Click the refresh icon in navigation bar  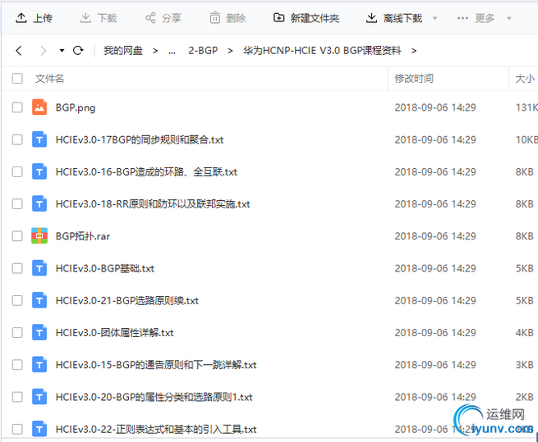click(x=78, y=51)
